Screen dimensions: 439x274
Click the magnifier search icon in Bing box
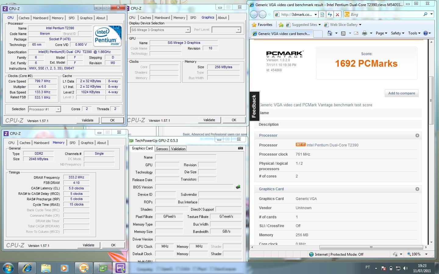point(425,14)
